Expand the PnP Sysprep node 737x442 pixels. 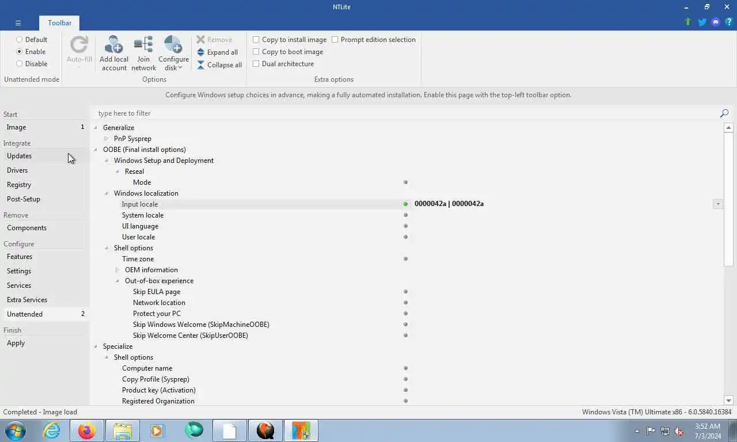(107, 139)
